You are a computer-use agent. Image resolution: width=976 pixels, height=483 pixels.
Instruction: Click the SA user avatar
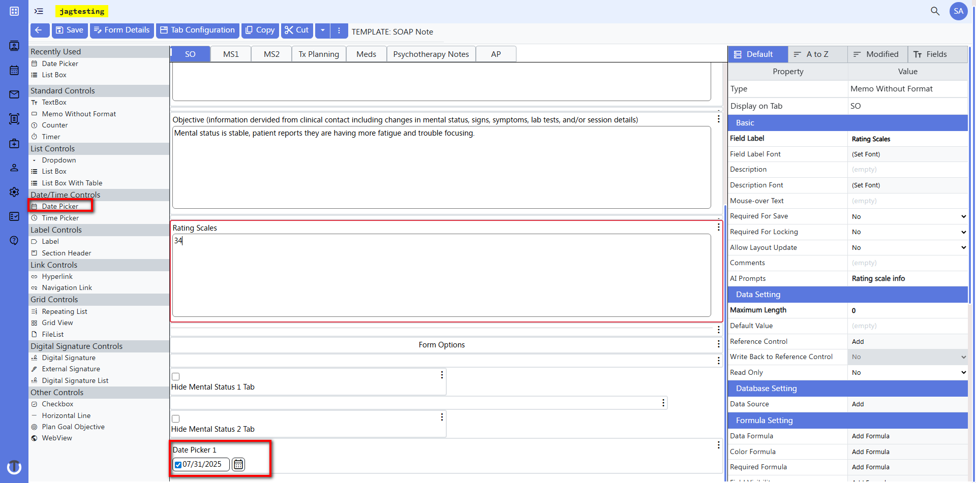pyautogui.click(x=959, y=11)
